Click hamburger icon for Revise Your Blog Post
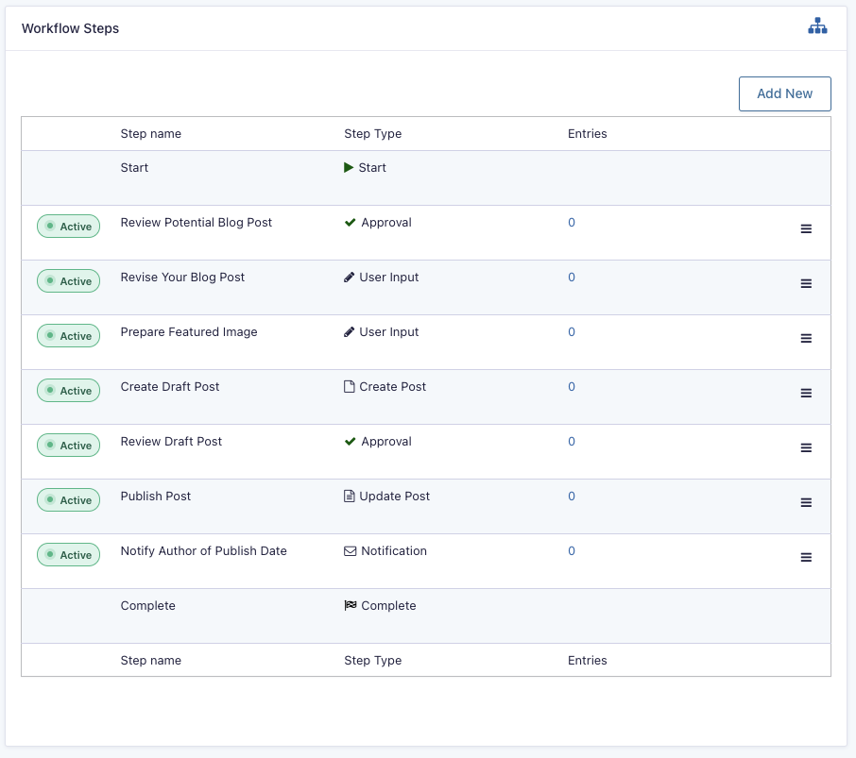The width and height of the screenshot is (856, 758). point(806,283)
